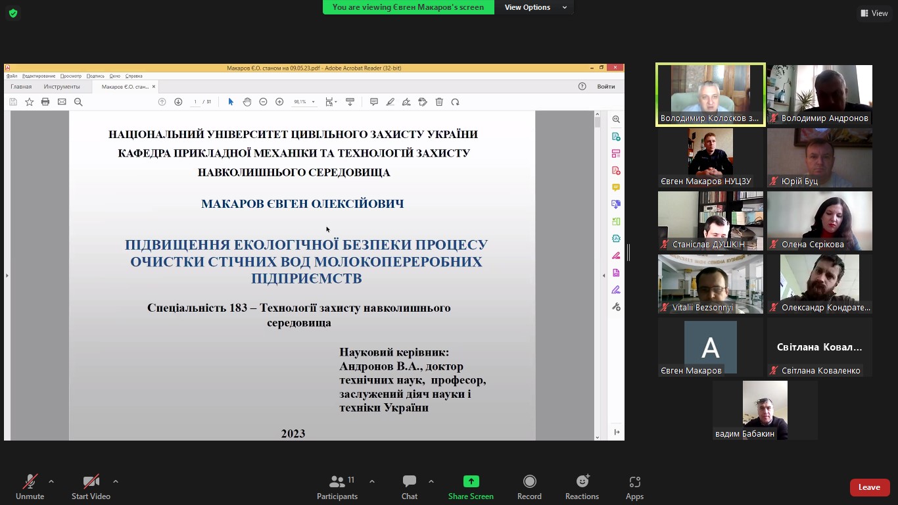
Task: Expand video options arrow beside Start Video
Action: tap(116, 481)
